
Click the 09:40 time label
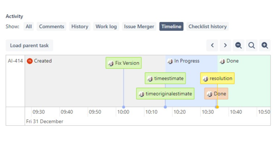(67, 112)
